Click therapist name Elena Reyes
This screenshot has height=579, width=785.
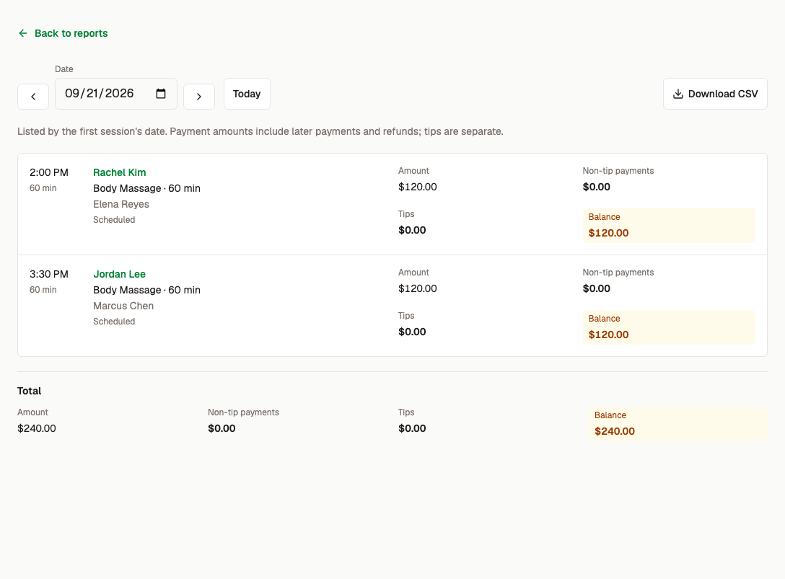tap(121, 204)
